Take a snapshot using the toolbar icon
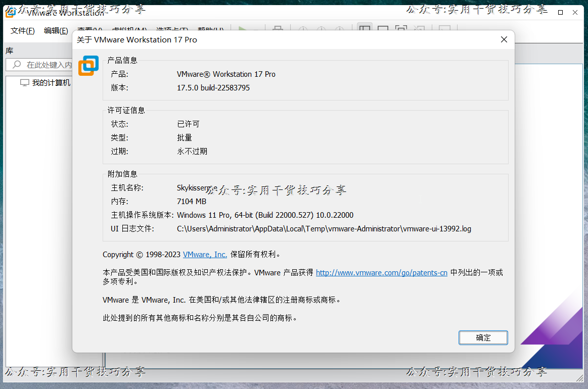 pyautogui.click(x=302, y=29)
